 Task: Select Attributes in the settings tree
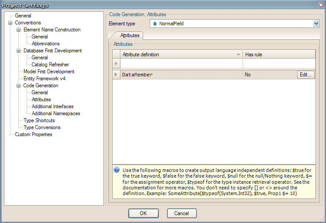(41, 99)
